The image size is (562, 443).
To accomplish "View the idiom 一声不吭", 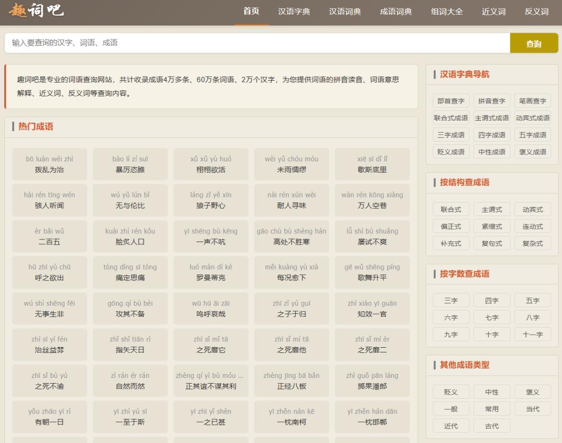I will pos(211,236).
